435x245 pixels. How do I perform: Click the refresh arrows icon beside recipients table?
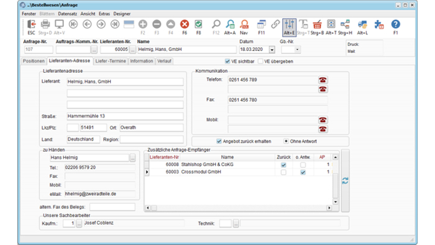point(345,181)
